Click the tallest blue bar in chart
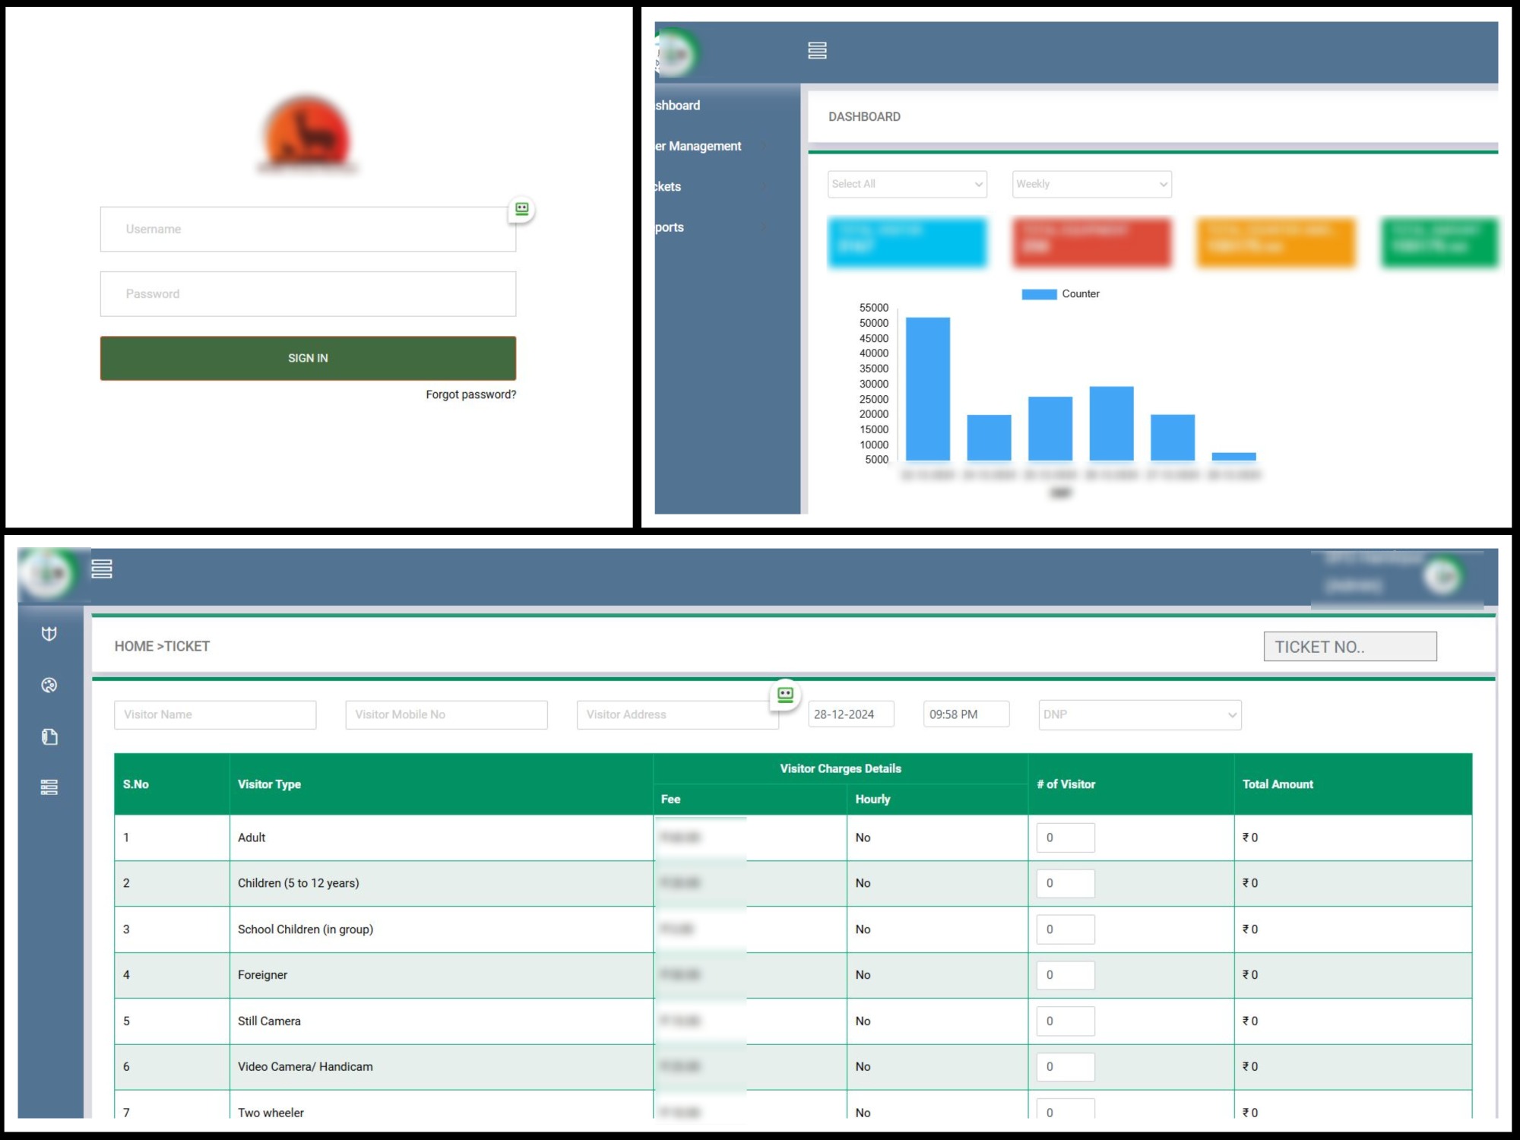 (x=927, y=388)
